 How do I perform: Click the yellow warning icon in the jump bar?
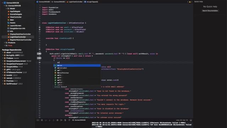pos(190,2)
